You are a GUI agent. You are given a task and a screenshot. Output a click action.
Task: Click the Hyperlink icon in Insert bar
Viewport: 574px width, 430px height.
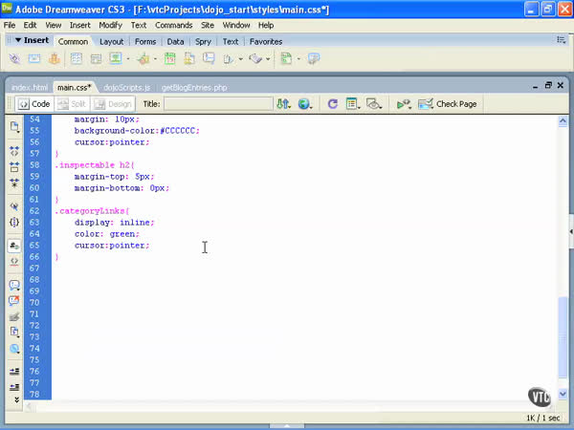14,58
